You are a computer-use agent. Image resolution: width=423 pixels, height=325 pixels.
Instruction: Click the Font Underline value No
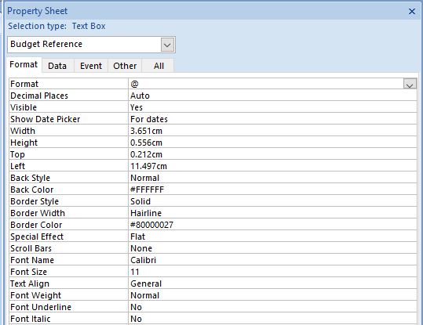[272, 307]
